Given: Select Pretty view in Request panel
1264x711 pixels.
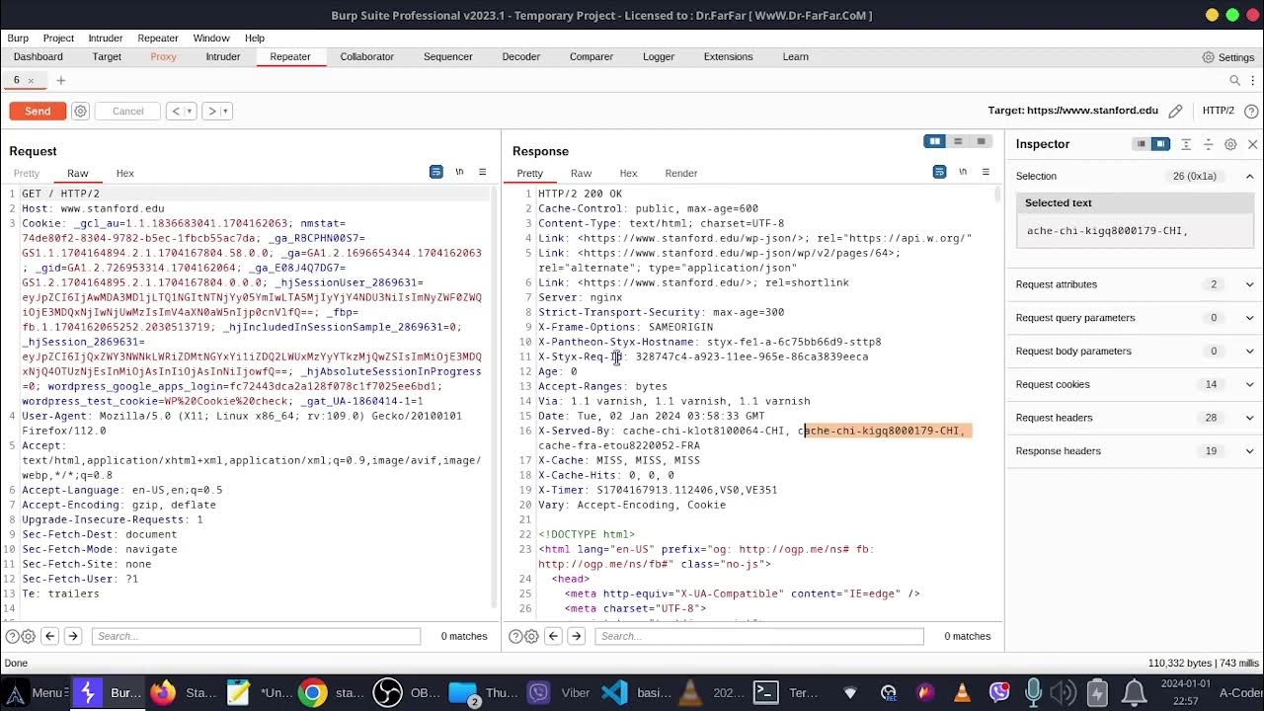Looking at the screenshot, I should (x=27, y=173).
